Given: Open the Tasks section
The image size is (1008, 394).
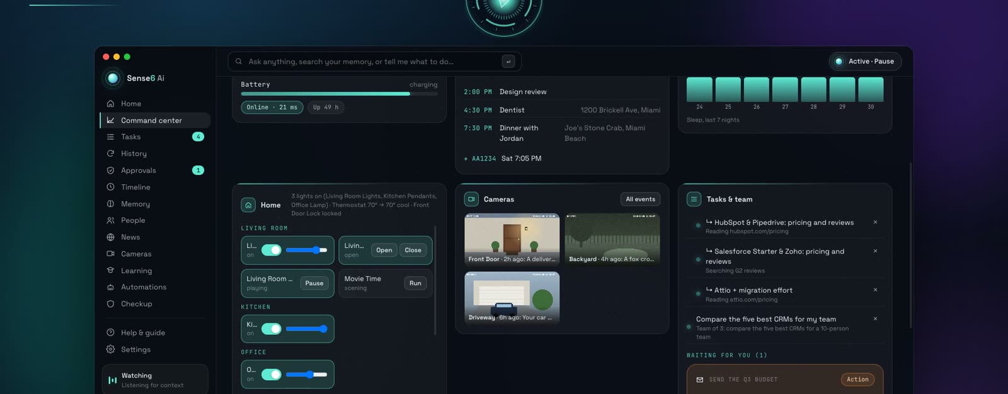Looking at the screenshot, I should 155,137.
